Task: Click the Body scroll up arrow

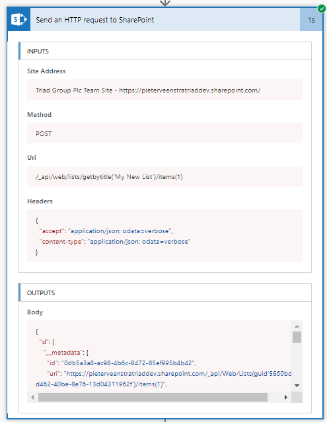Action: click(297, 326)
